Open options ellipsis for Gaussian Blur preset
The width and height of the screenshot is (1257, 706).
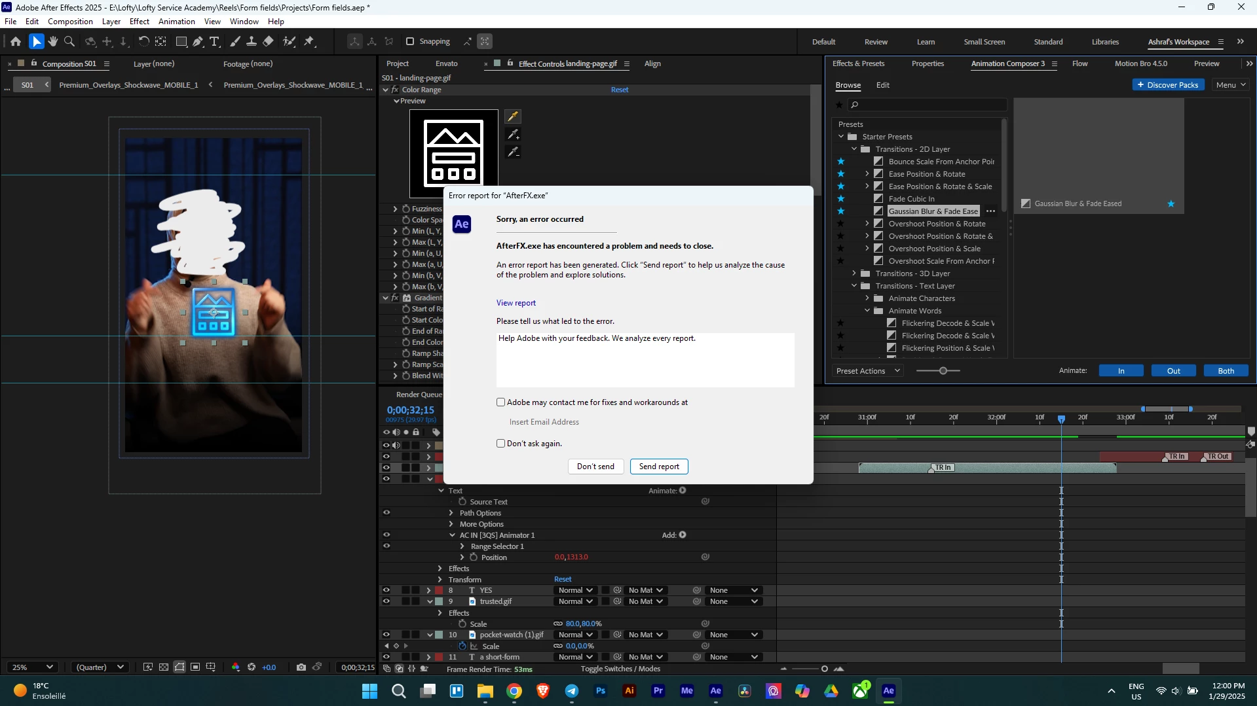click(991, 211)
